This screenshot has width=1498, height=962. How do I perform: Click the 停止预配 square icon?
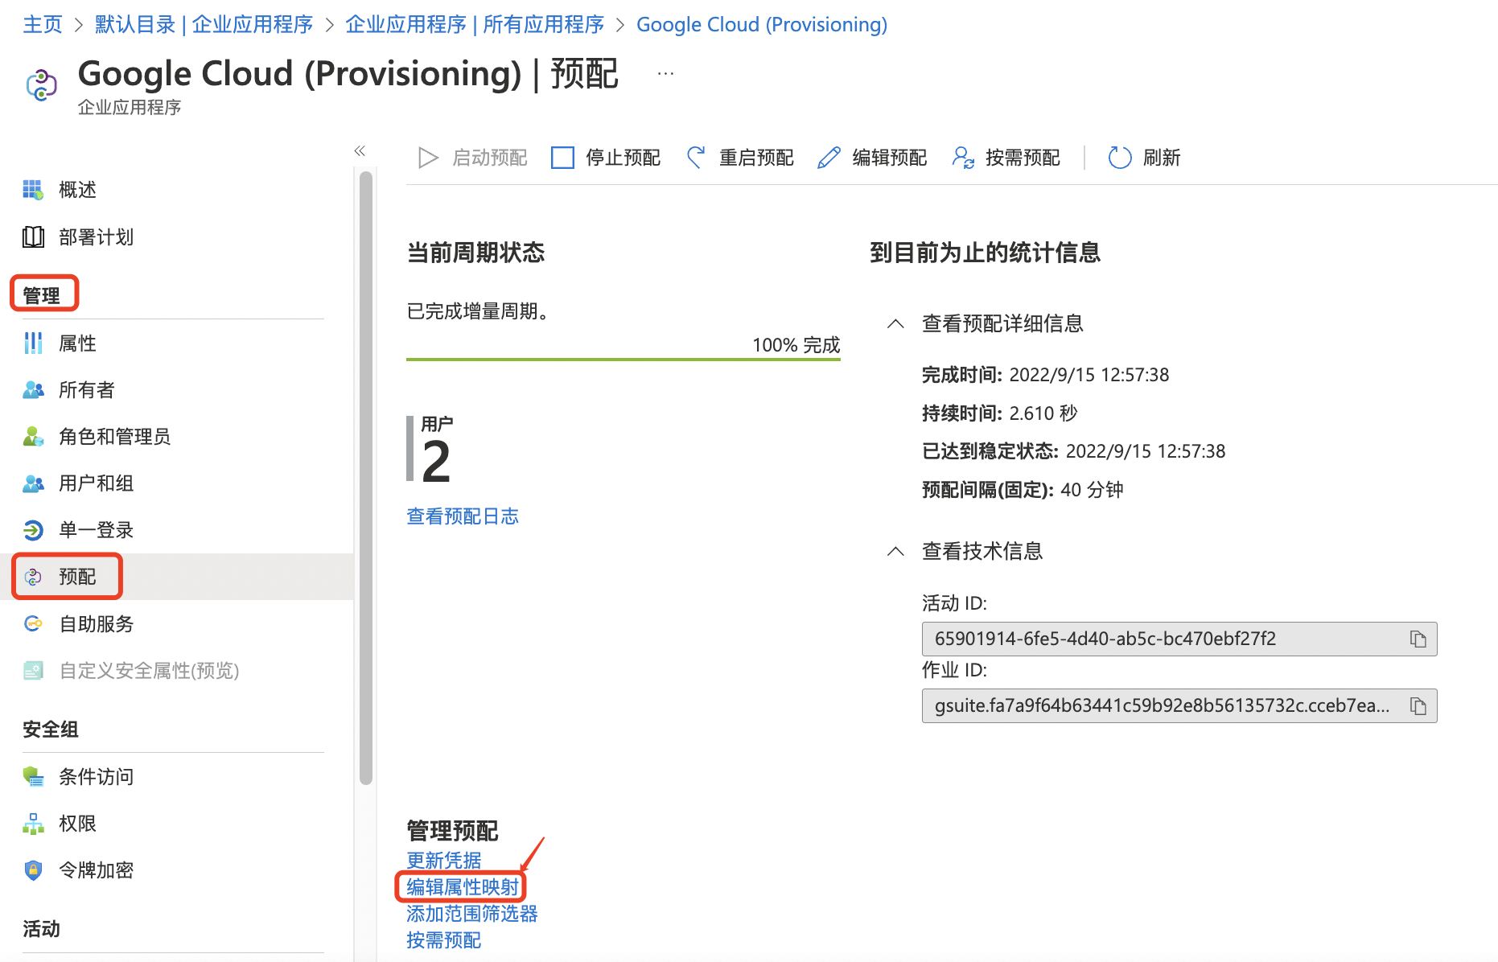562,158
